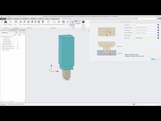The image size is (161, 121).
Task: Click the Burnsheet icon
Action: [59, 23]
